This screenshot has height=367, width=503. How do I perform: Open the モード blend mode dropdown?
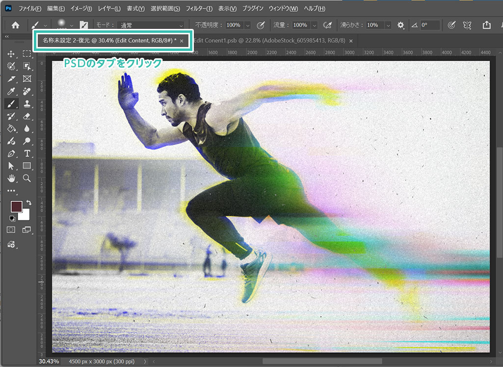[151, 25]
